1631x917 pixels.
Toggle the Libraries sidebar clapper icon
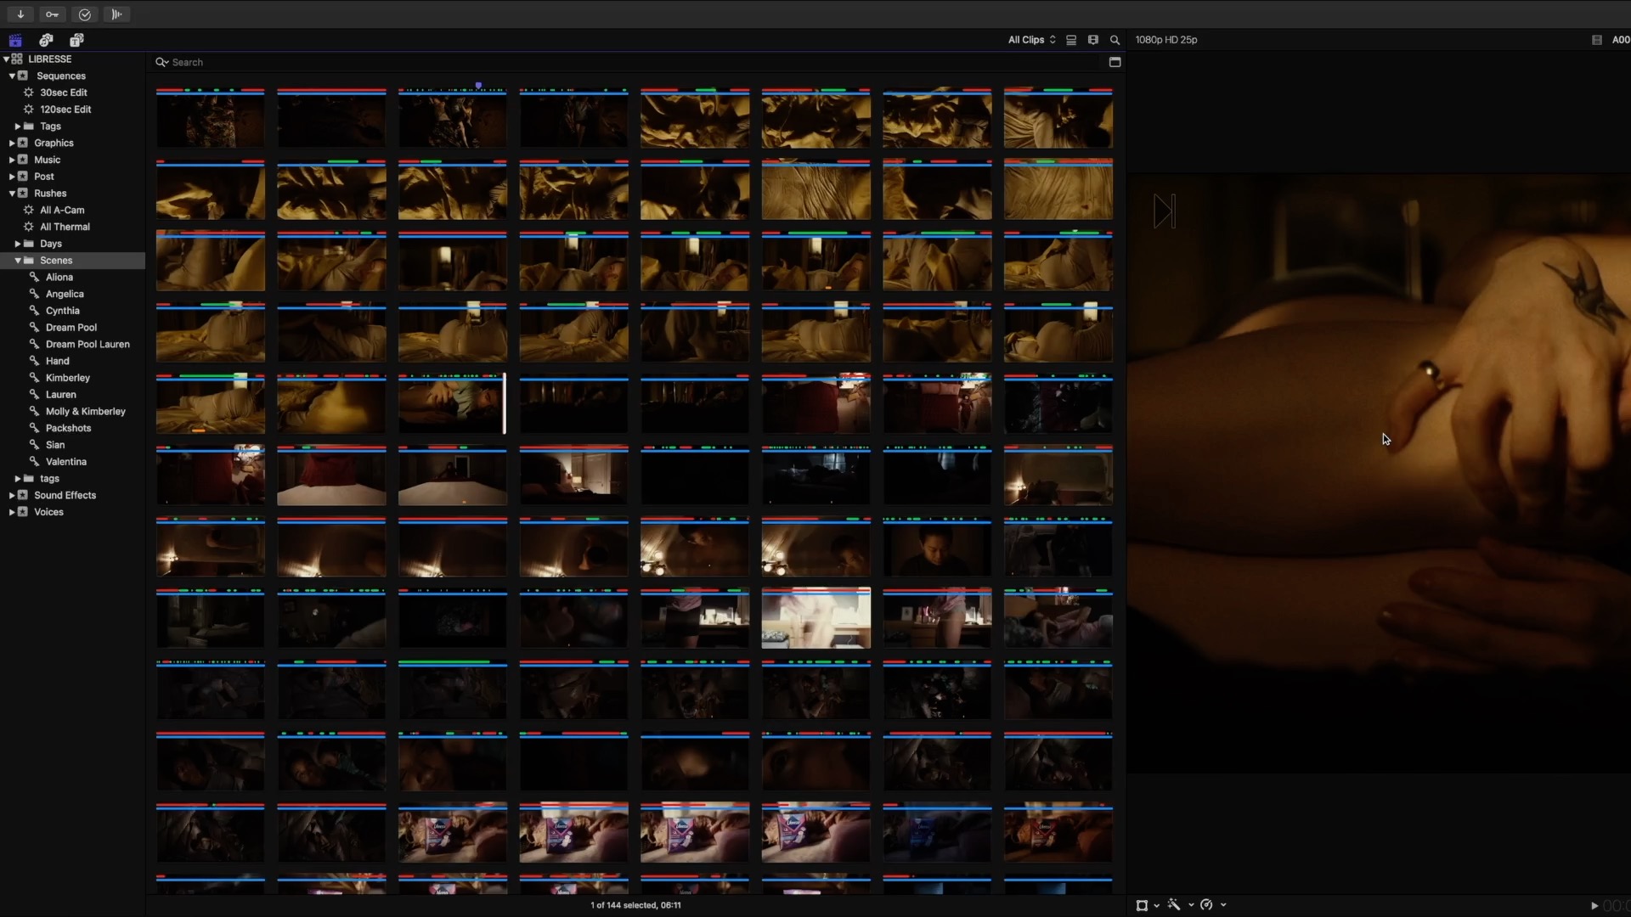[x=15, y=40]
